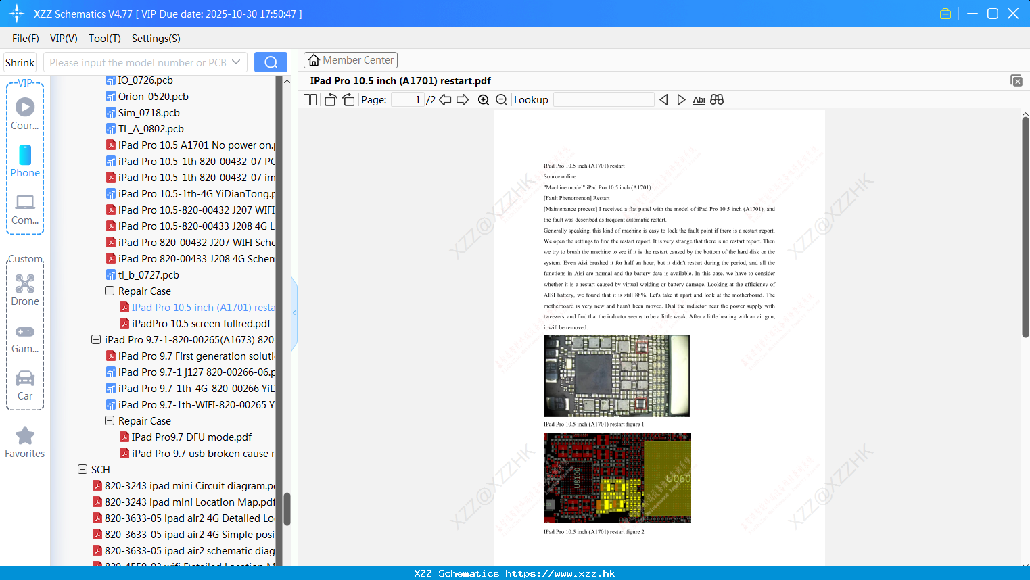Go to the next page arrow
This screenshot has width=1030, height=580.
(x=463, y=99)
